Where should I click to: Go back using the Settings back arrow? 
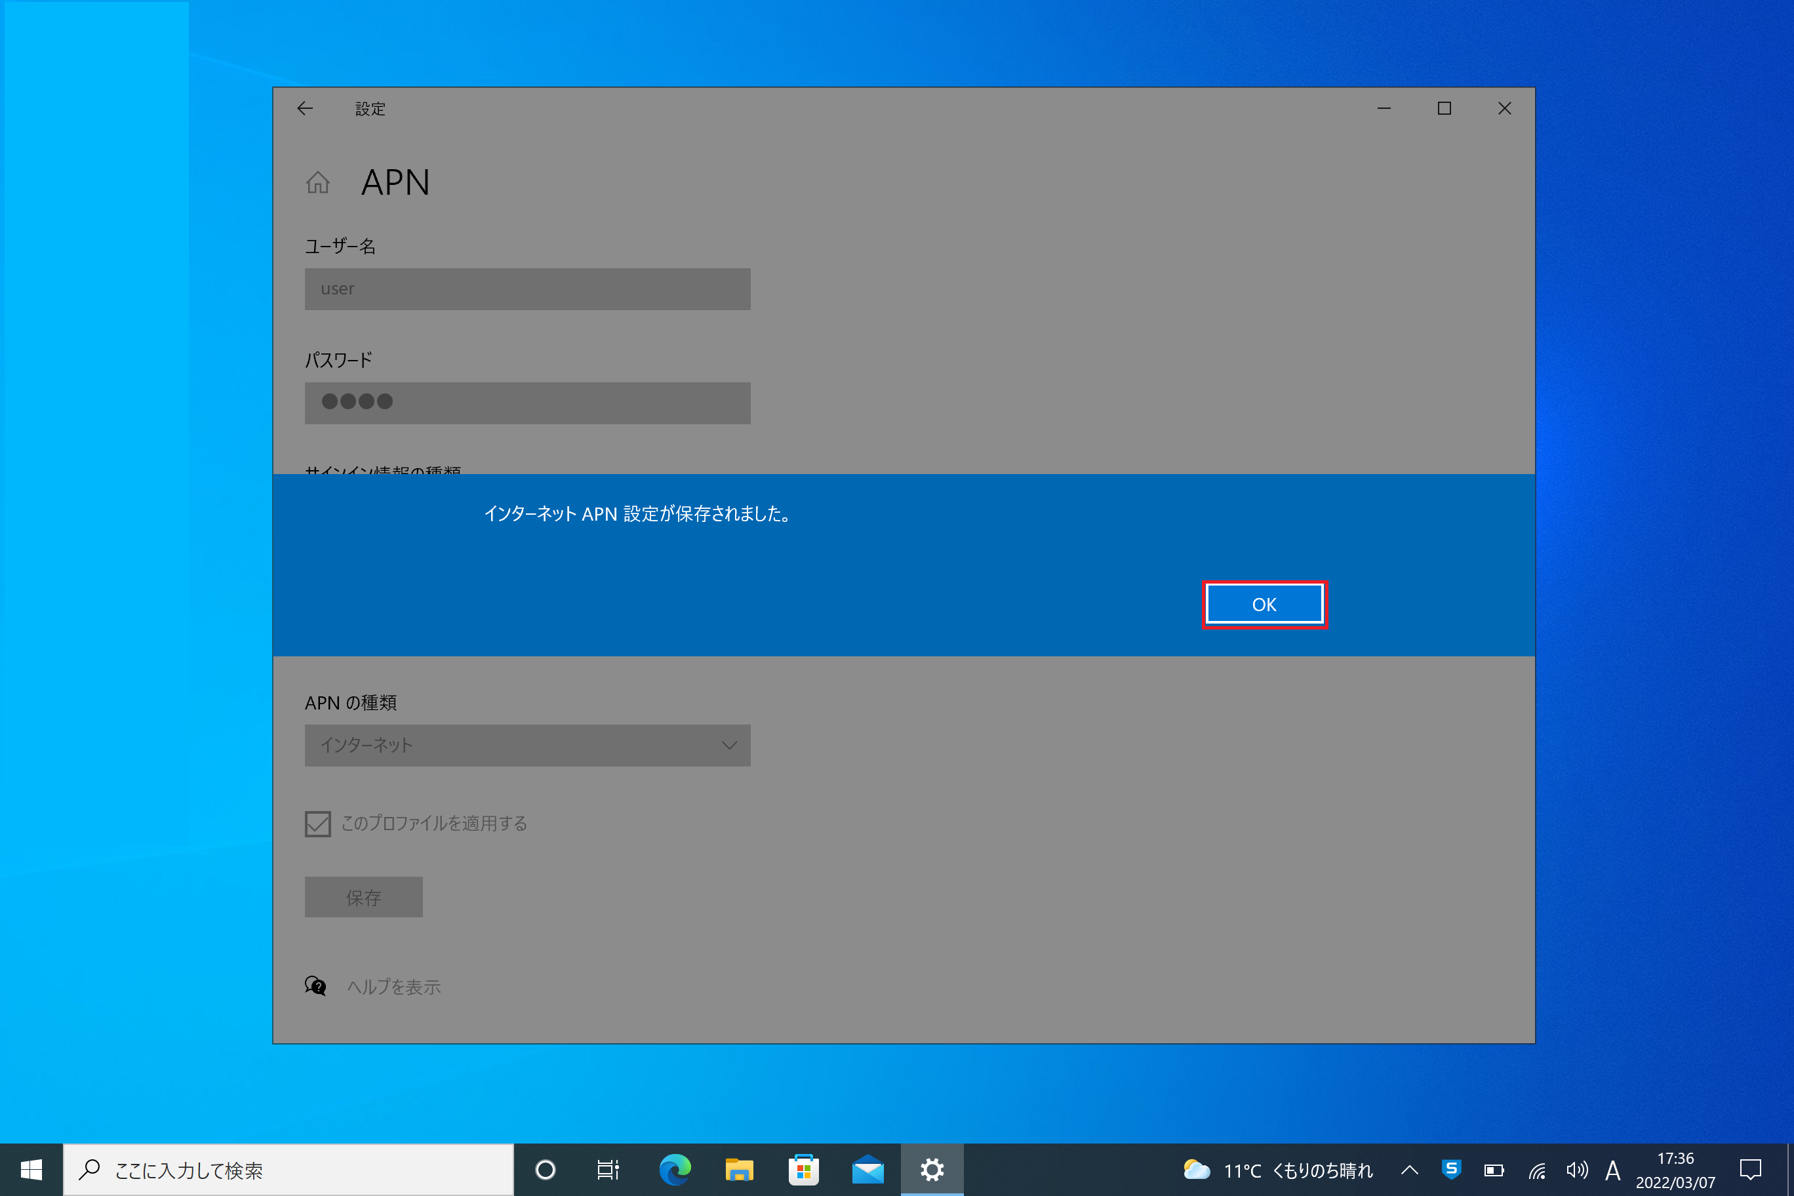click(305, 108)
